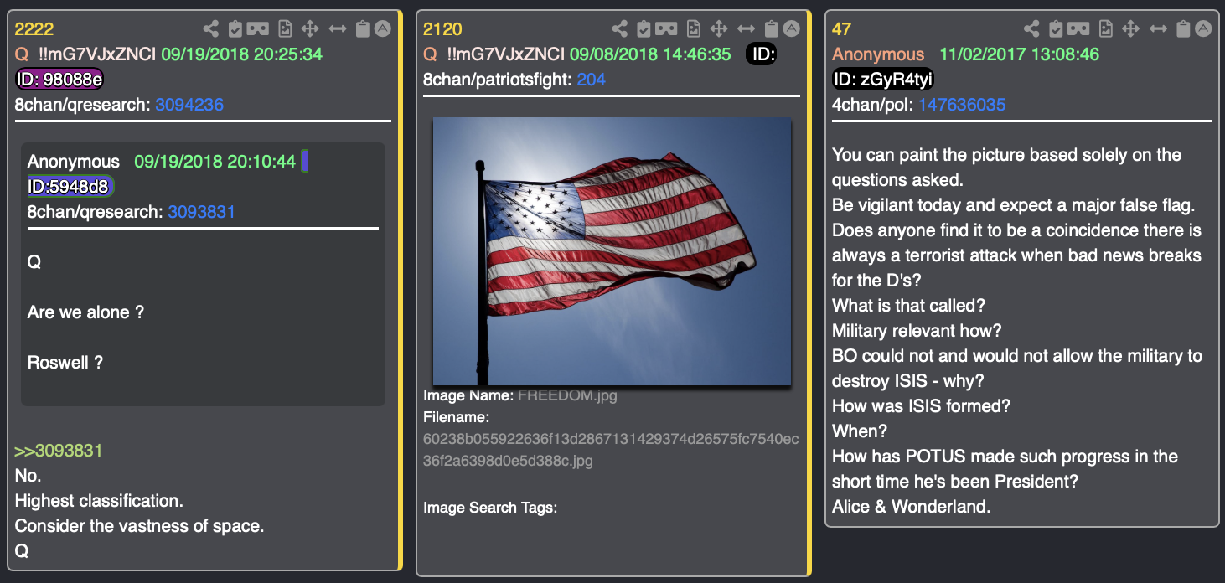Screen dimensions: 1225x583
Task: Click the clipboard-check icon on post 2222
Action: pyautogui.click(x=235, y=29)
